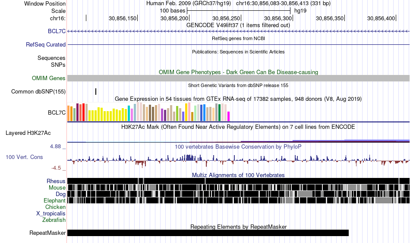Click the Sequences track label
Viewport: 410px width, 243px height.
coord(51,58)
